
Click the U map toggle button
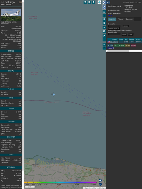[x=85, y=2]
